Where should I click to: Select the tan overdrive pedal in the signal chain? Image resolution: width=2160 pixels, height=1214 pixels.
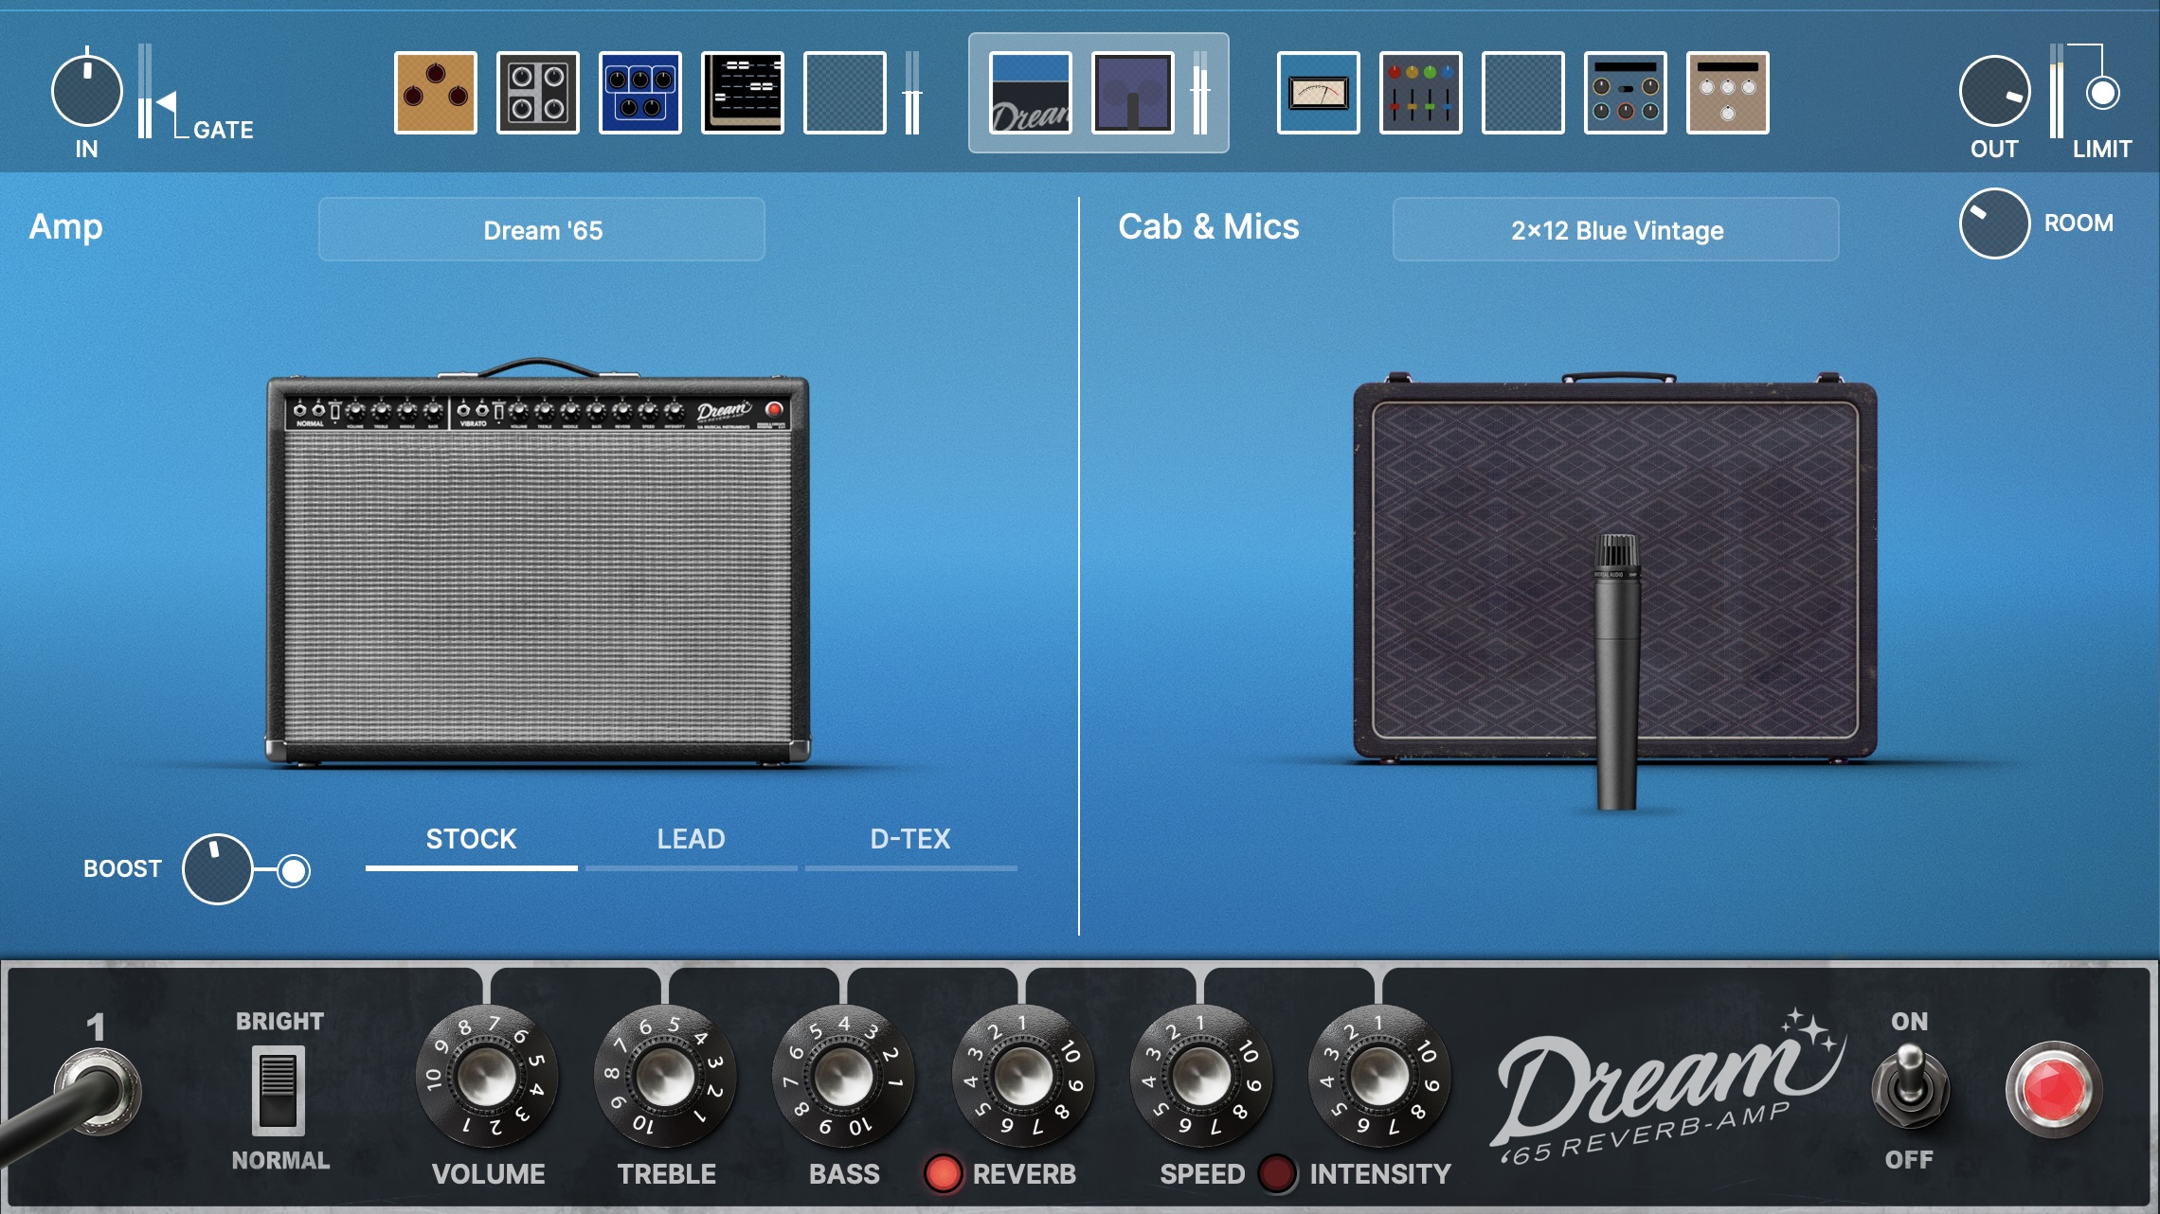click(436, 92)
